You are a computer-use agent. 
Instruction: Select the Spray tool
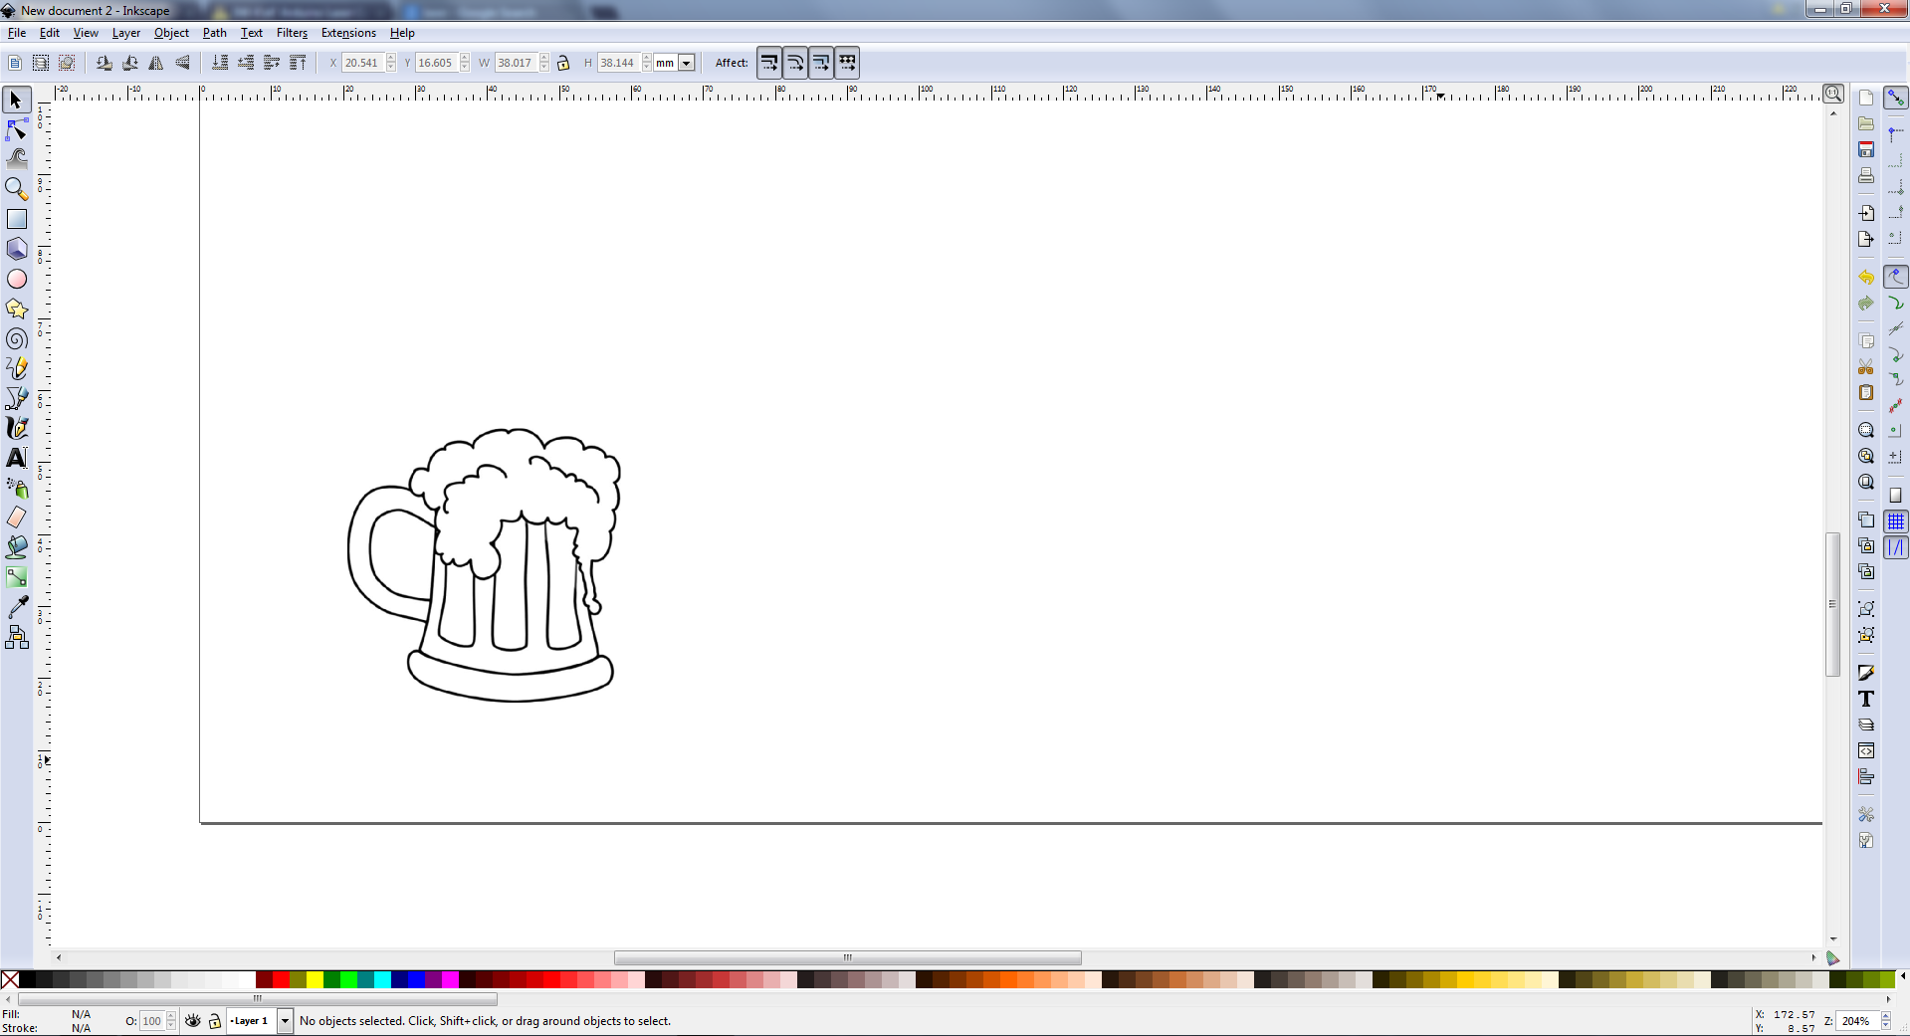16,488
